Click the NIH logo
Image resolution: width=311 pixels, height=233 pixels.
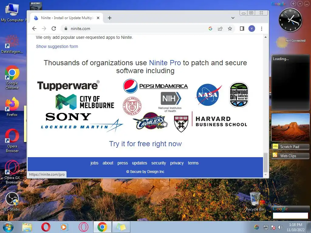tap(170, 102)
